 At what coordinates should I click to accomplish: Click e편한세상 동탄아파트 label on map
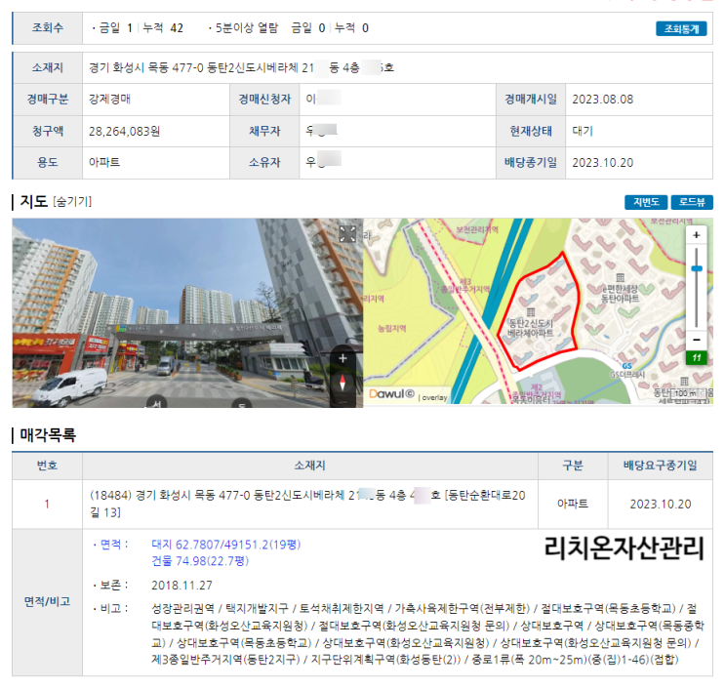click(x=620, y=294)
